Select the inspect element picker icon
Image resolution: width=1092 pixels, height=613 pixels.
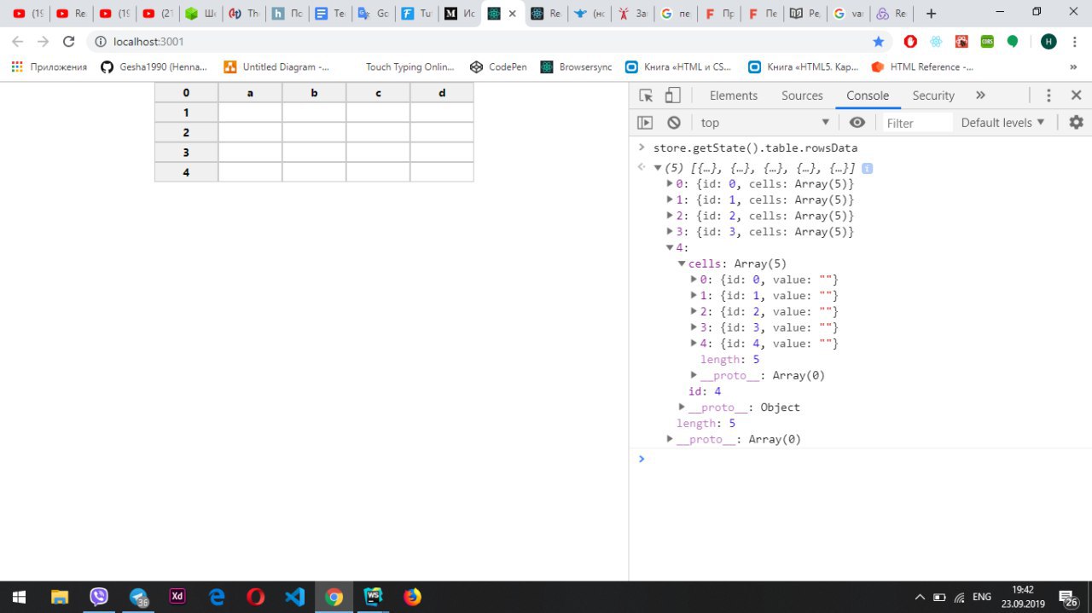646,95
